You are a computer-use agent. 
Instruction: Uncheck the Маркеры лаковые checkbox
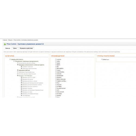[21, 88]
